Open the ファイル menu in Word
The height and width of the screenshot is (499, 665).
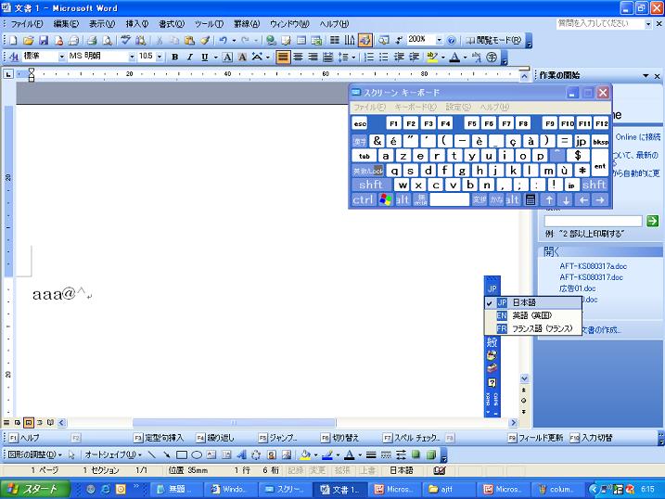click(x=26, y=24)
